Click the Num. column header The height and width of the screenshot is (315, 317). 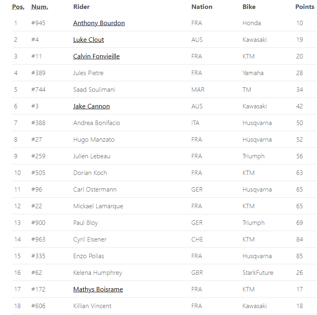coord(39,7)
